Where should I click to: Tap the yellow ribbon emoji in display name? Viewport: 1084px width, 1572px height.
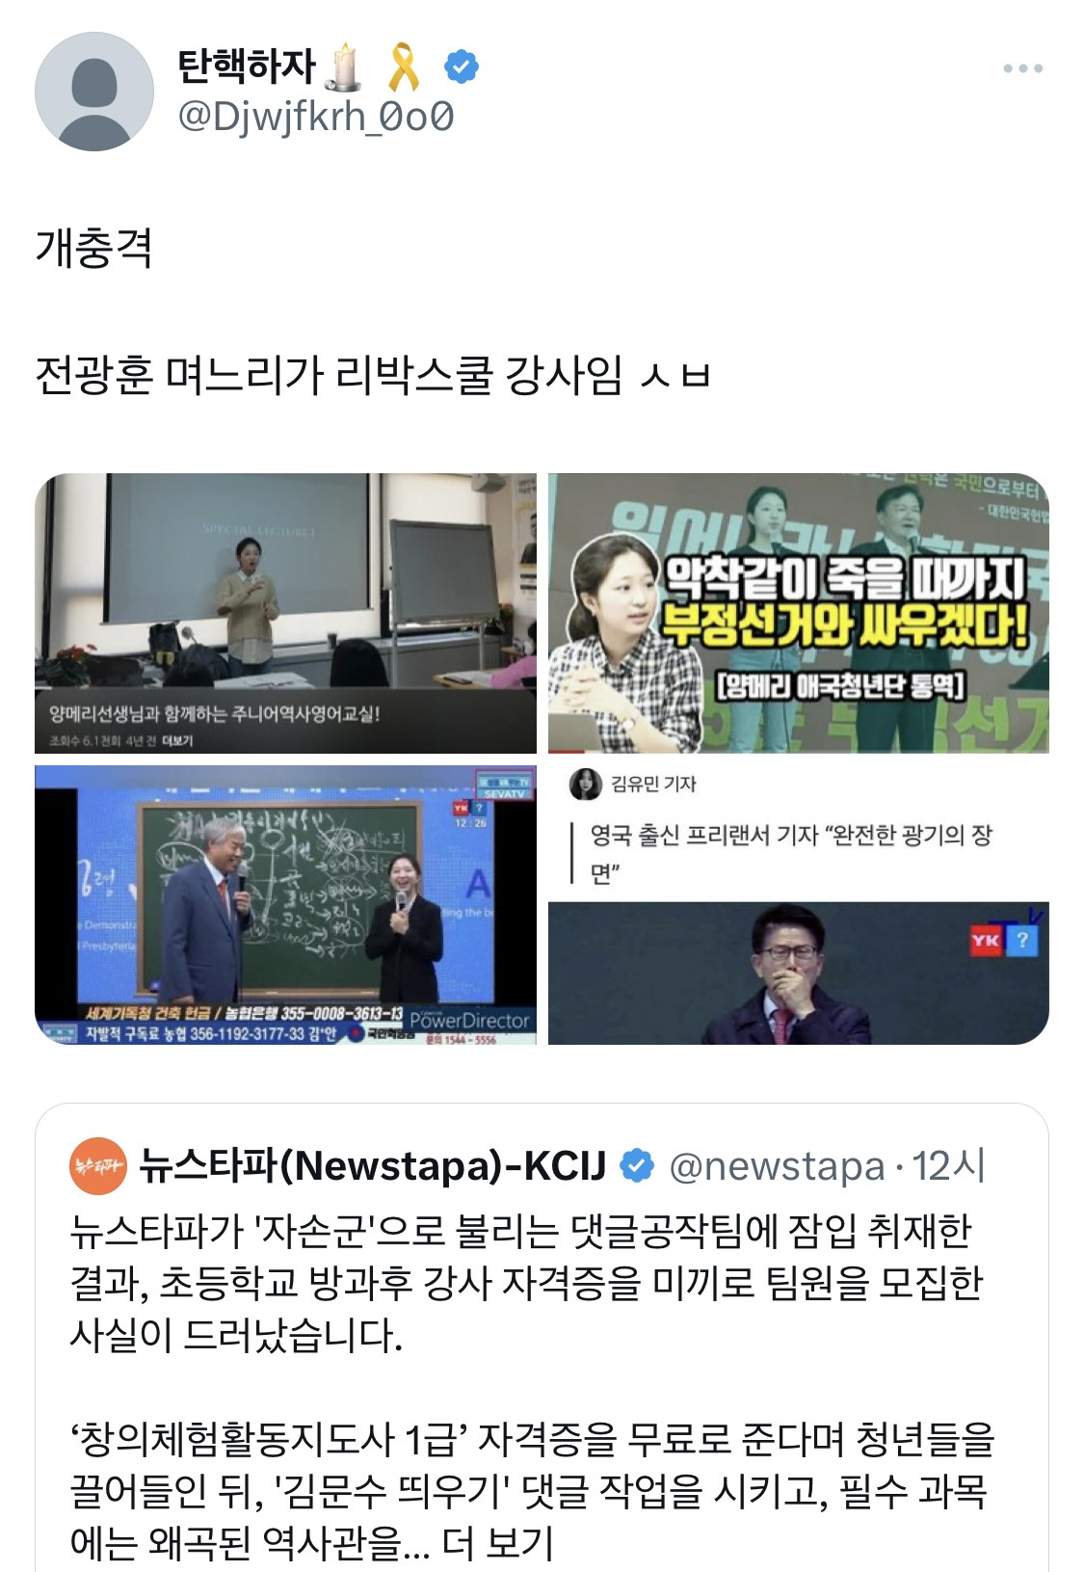coord(404,67)
